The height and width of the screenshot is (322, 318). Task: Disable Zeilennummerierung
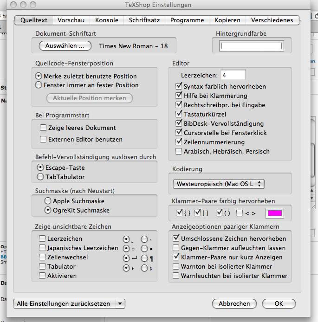[179, 142]
